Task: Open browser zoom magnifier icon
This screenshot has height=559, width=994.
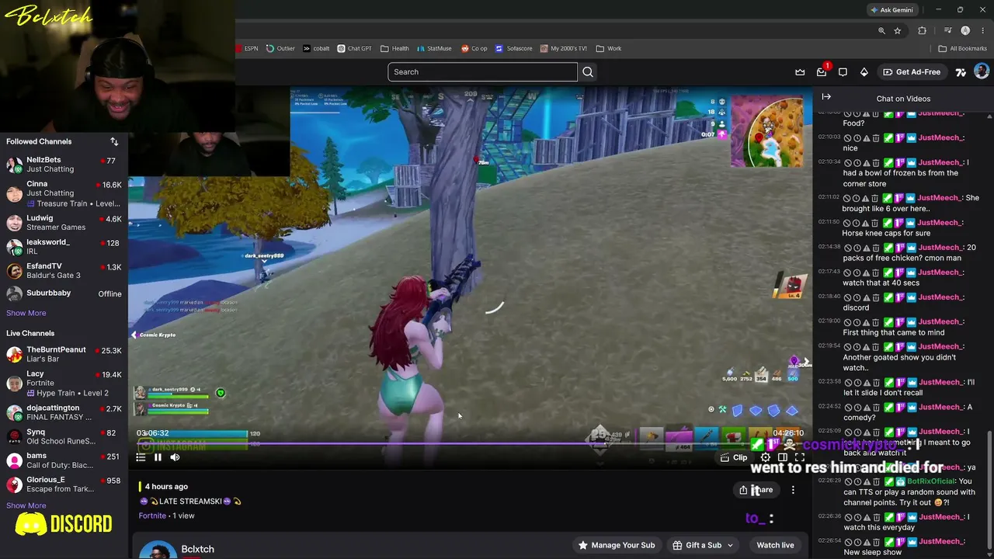Action: pos(881,31)
